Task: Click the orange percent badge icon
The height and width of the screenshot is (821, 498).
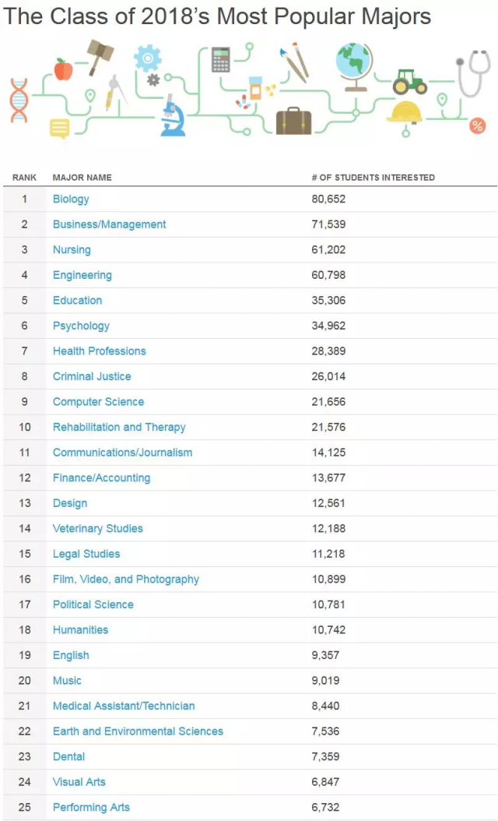Action: pos(477,125)
